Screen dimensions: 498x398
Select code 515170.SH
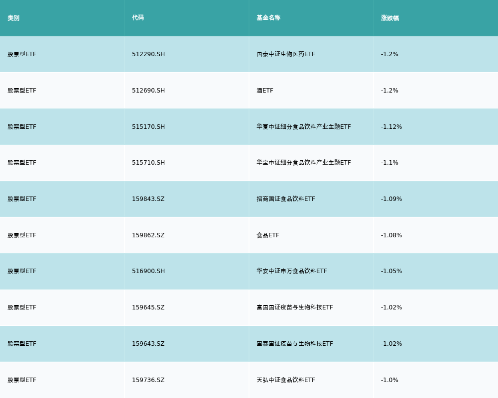click(x=148, y=127)
